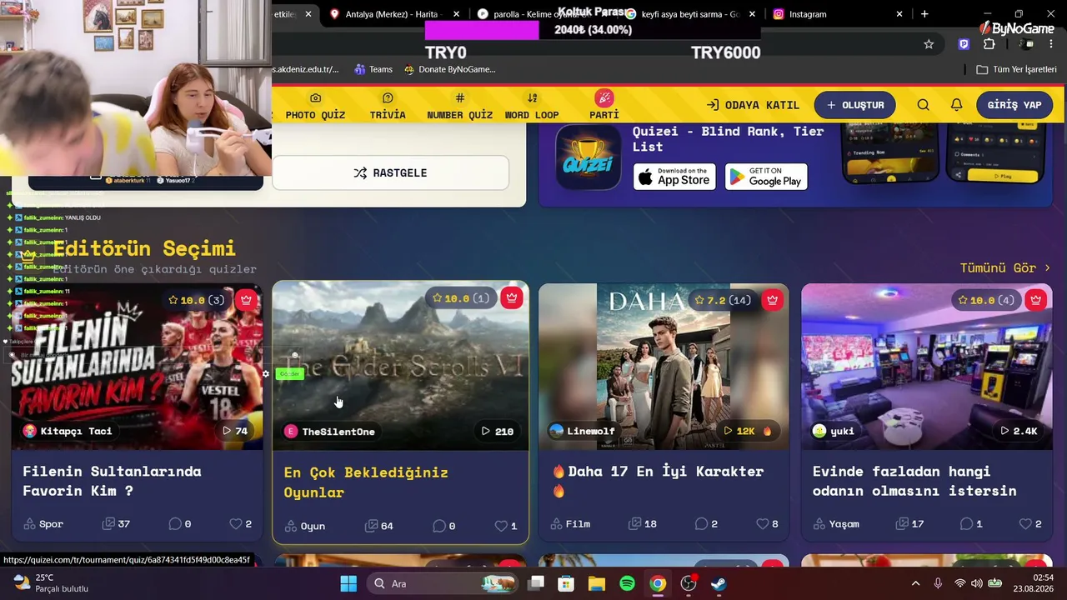This screenshot has height=600, width=1067.
Task: Open the Photo Quiz category
Action: click(x=315, y=106)
